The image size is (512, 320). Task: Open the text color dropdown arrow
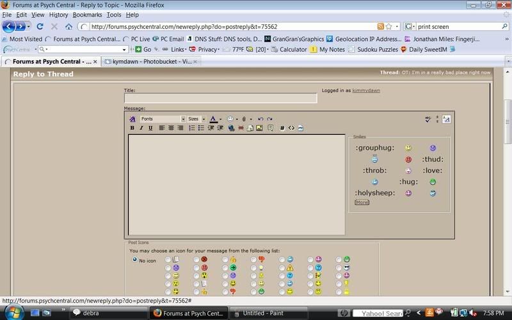coord(220,119)
